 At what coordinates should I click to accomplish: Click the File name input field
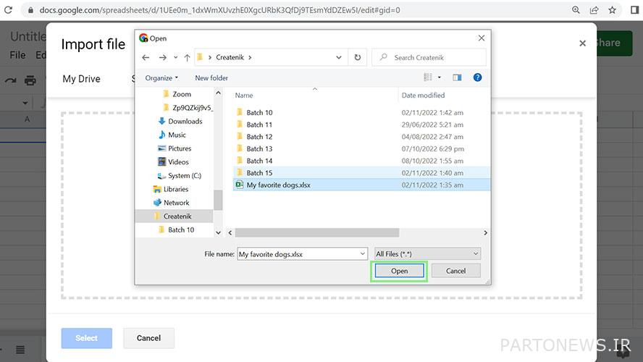point(298,254)
